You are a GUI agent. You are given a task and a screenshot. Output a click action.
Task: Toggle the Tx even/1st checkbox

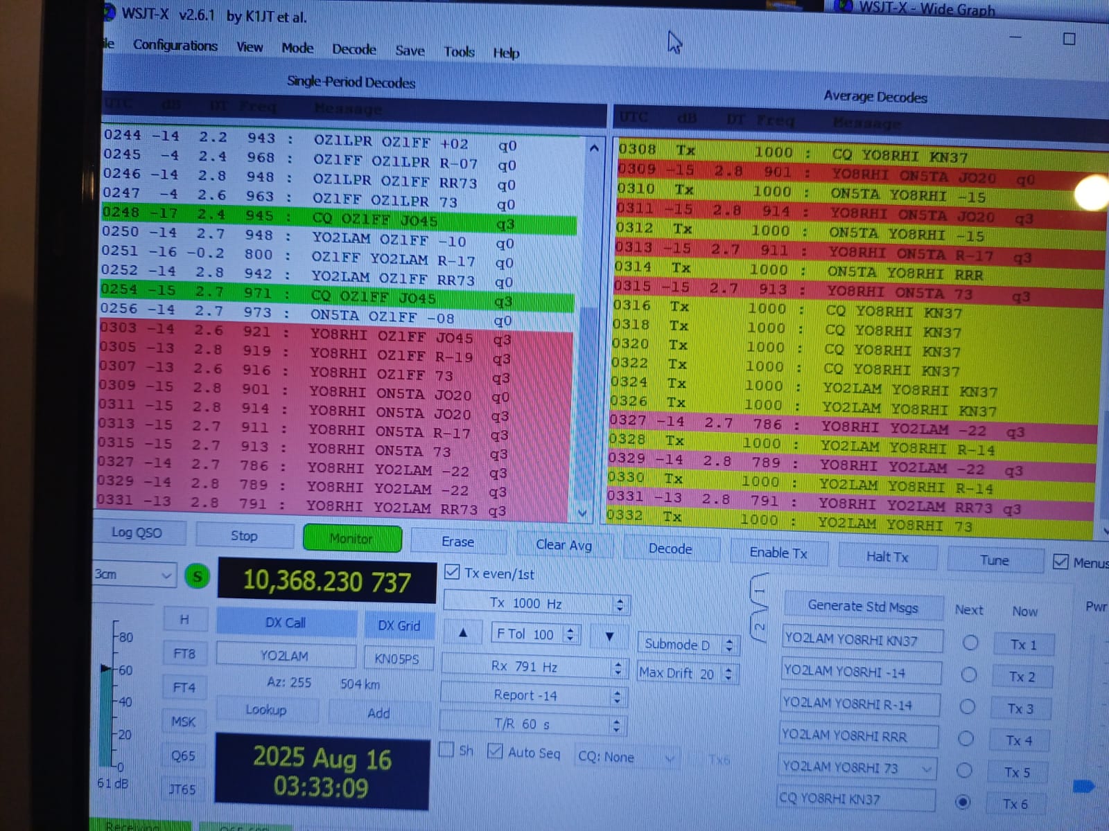(453, 572)
